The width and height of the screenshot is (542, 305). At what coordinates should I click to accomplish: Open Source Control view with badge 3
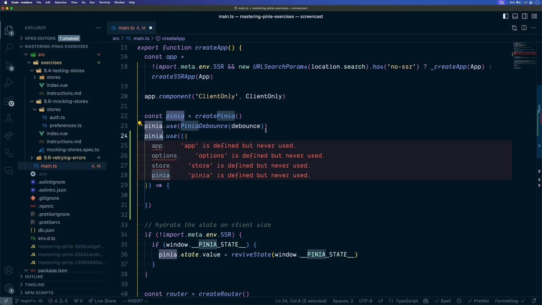(9, 65)
